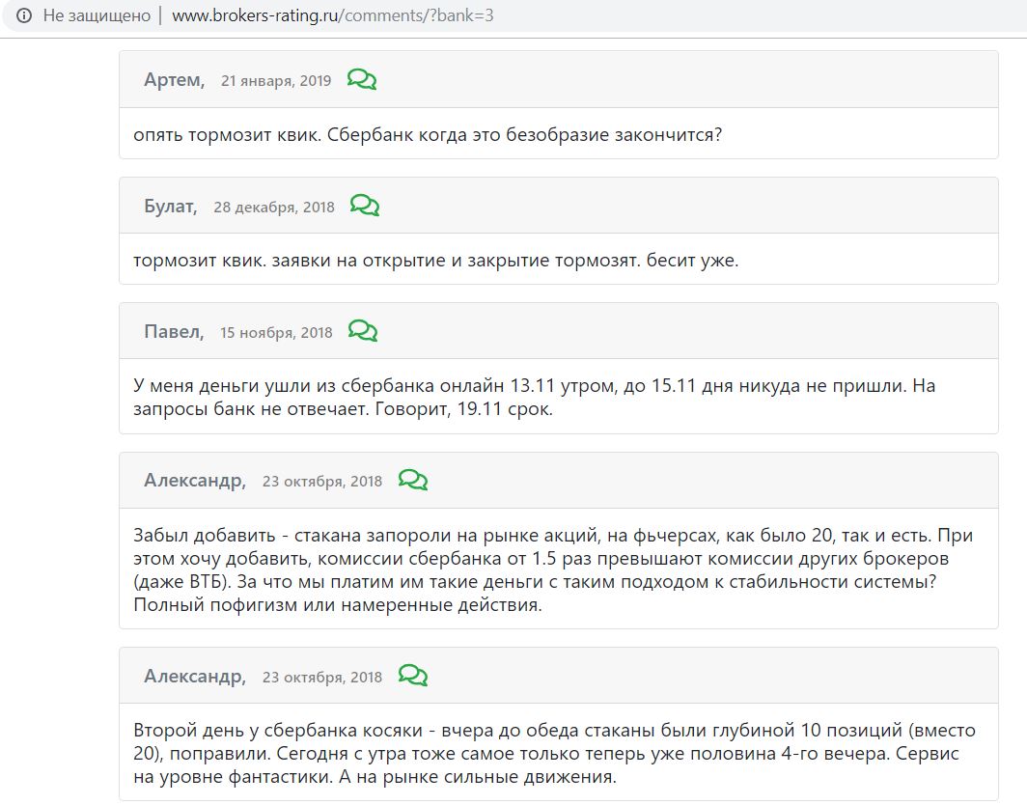Click the date 28 декабря, 2018

point(274,208)
